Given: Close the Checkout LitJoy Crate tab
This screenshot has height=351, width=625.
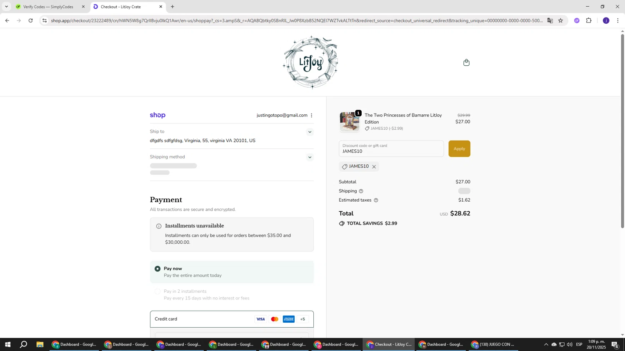Looking at the screenshot, I should tap(161, 7).
